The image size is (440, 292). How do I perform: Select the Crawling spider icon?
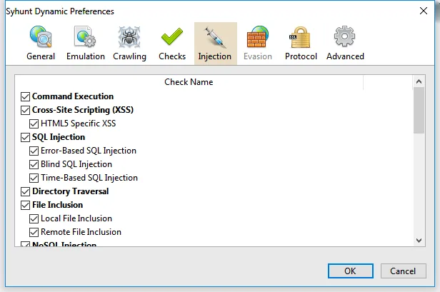coord(129,36)
